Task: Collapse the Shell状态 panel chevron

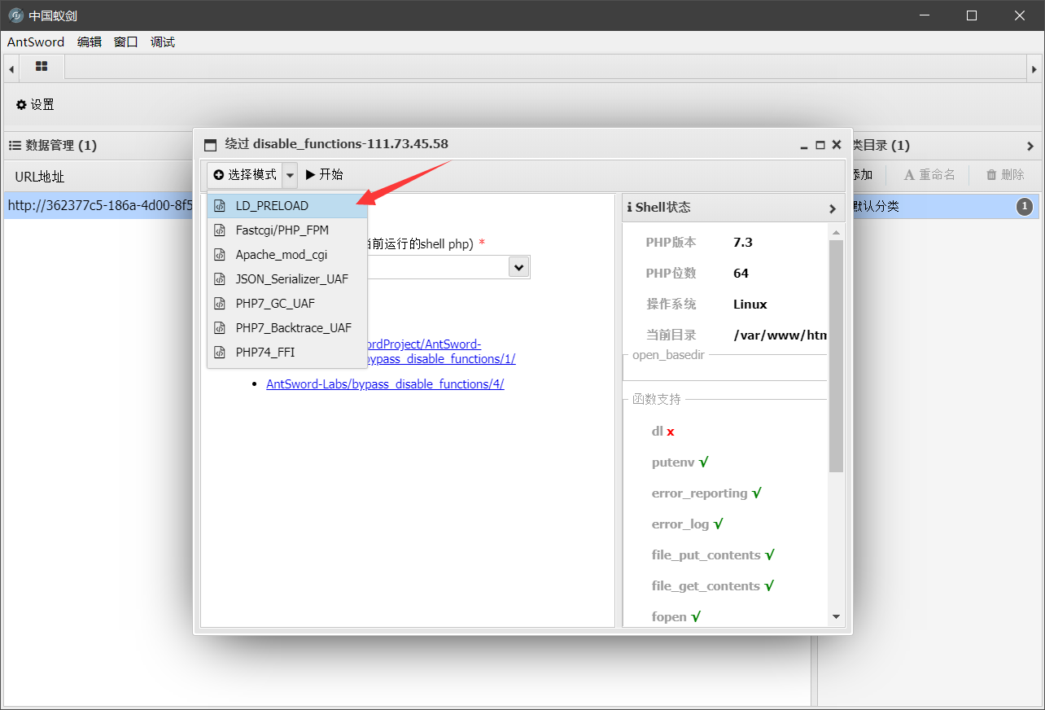Action: click(832, 208)
